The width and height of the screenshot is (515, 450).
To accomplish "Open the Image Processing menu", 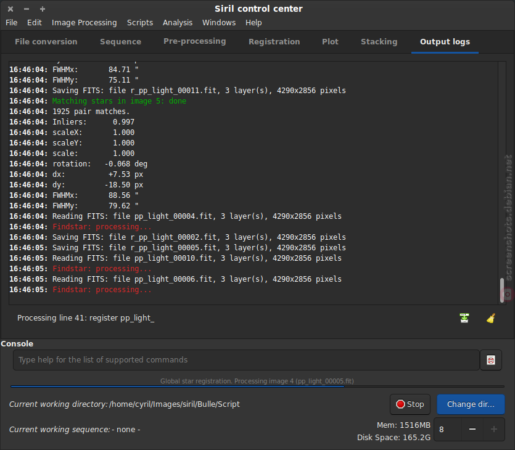I will pyautogui.click(x=84, y=23).
